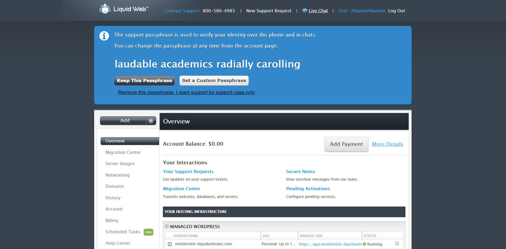The image size is (506, 249).
Task: Click the green Running status dot
Action: (364, 244)
